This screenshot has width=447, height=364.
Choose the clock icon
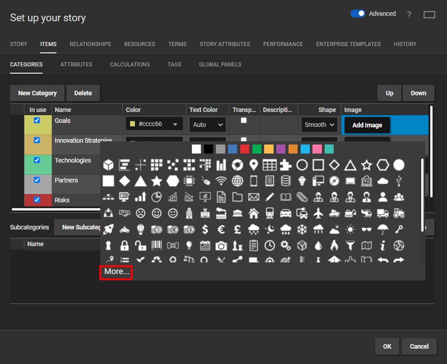tap(270, 246)
